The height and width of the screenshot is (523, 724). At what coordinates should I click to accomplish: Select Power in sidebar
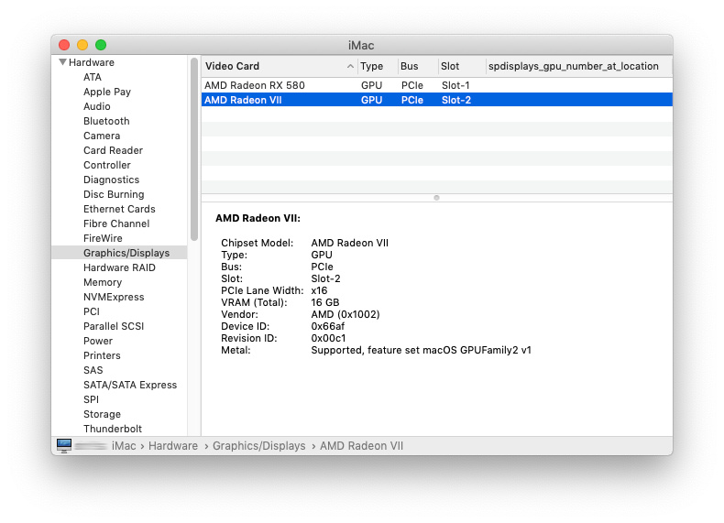point(98,341)
